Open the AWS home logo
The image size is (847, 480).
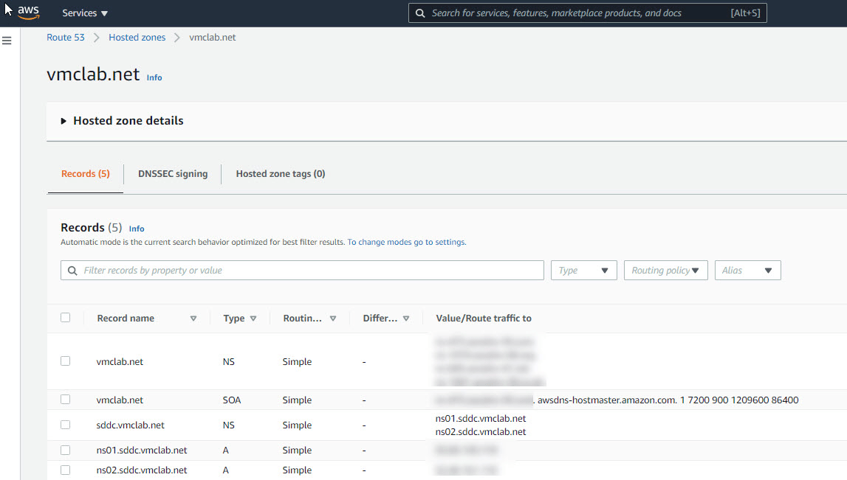point(28,12)
